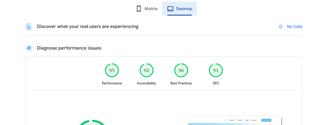This screenshot has height=125, width=324.
Task: Click the real-user experience section icon
Action: coord(29,27)
